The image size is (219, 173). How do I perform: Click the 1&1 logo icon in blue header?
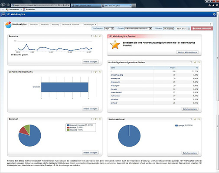[x=3, y=14]
